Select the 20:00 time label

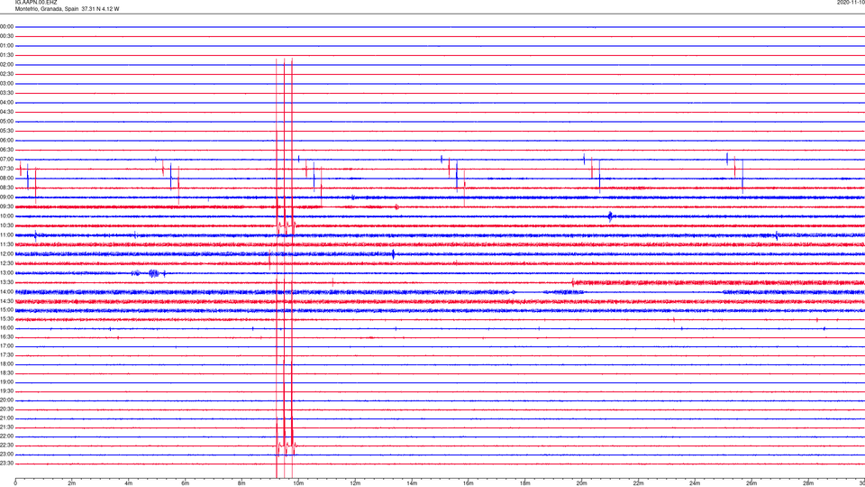tap(7, 400)
